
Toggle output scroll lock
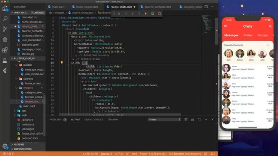(x=192, y=120)
